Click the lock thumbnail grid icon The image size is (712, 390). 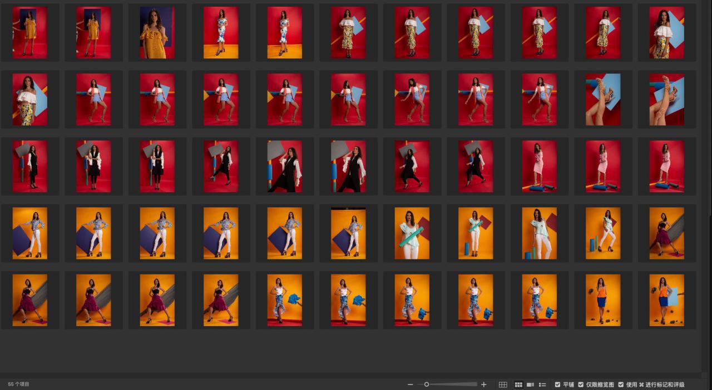click(x=503, y=384)
